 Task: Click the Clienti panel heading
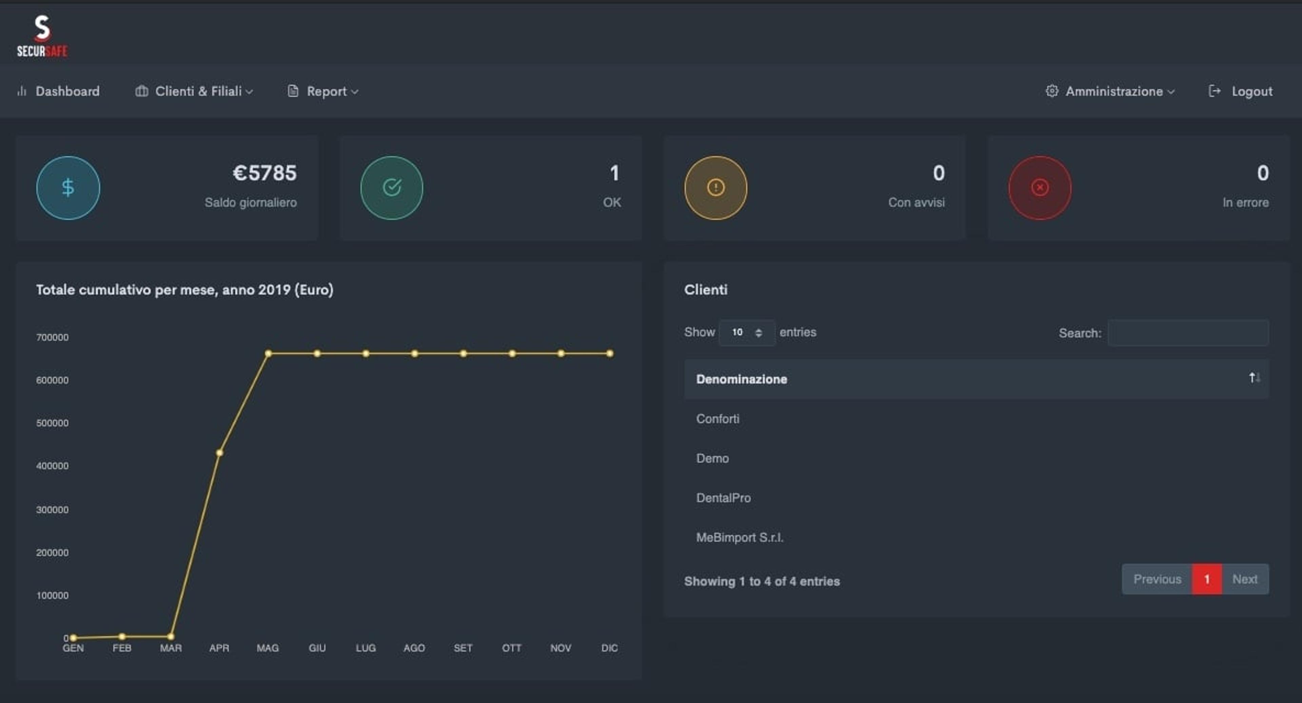[706, 289]
